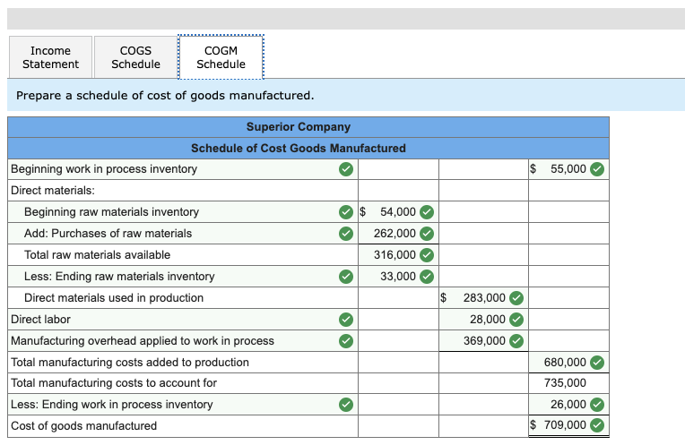Click the 54,000 amount field
Image resolution: width=685 pixels, height=445 pixels.
398,212
